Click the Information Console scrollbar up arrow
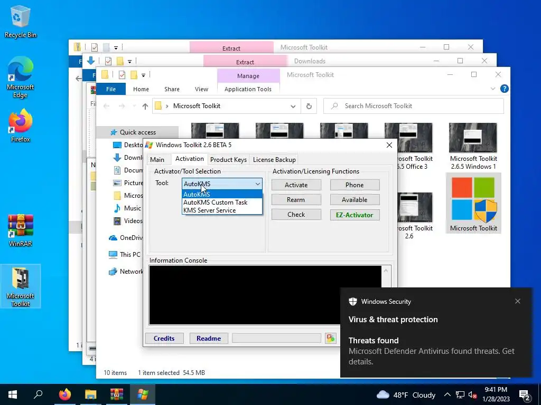The image size is (541, 405). [386, 271]
